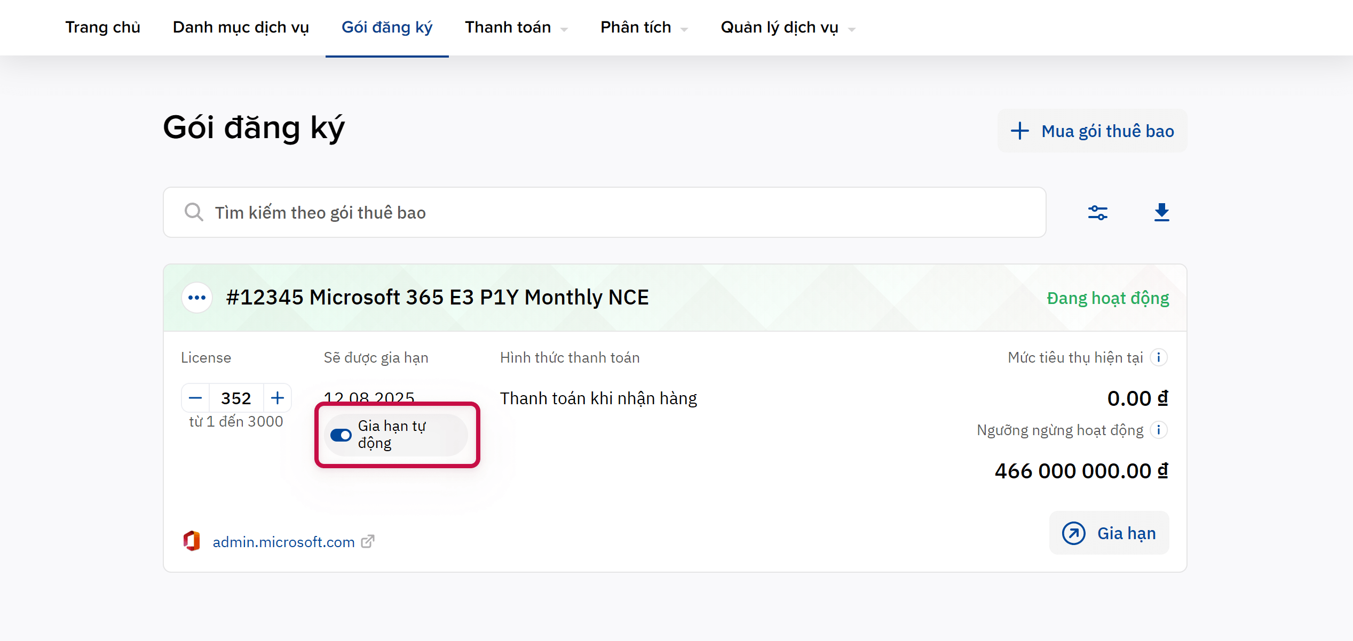Click the download export icon

(x=1161, y=212)
